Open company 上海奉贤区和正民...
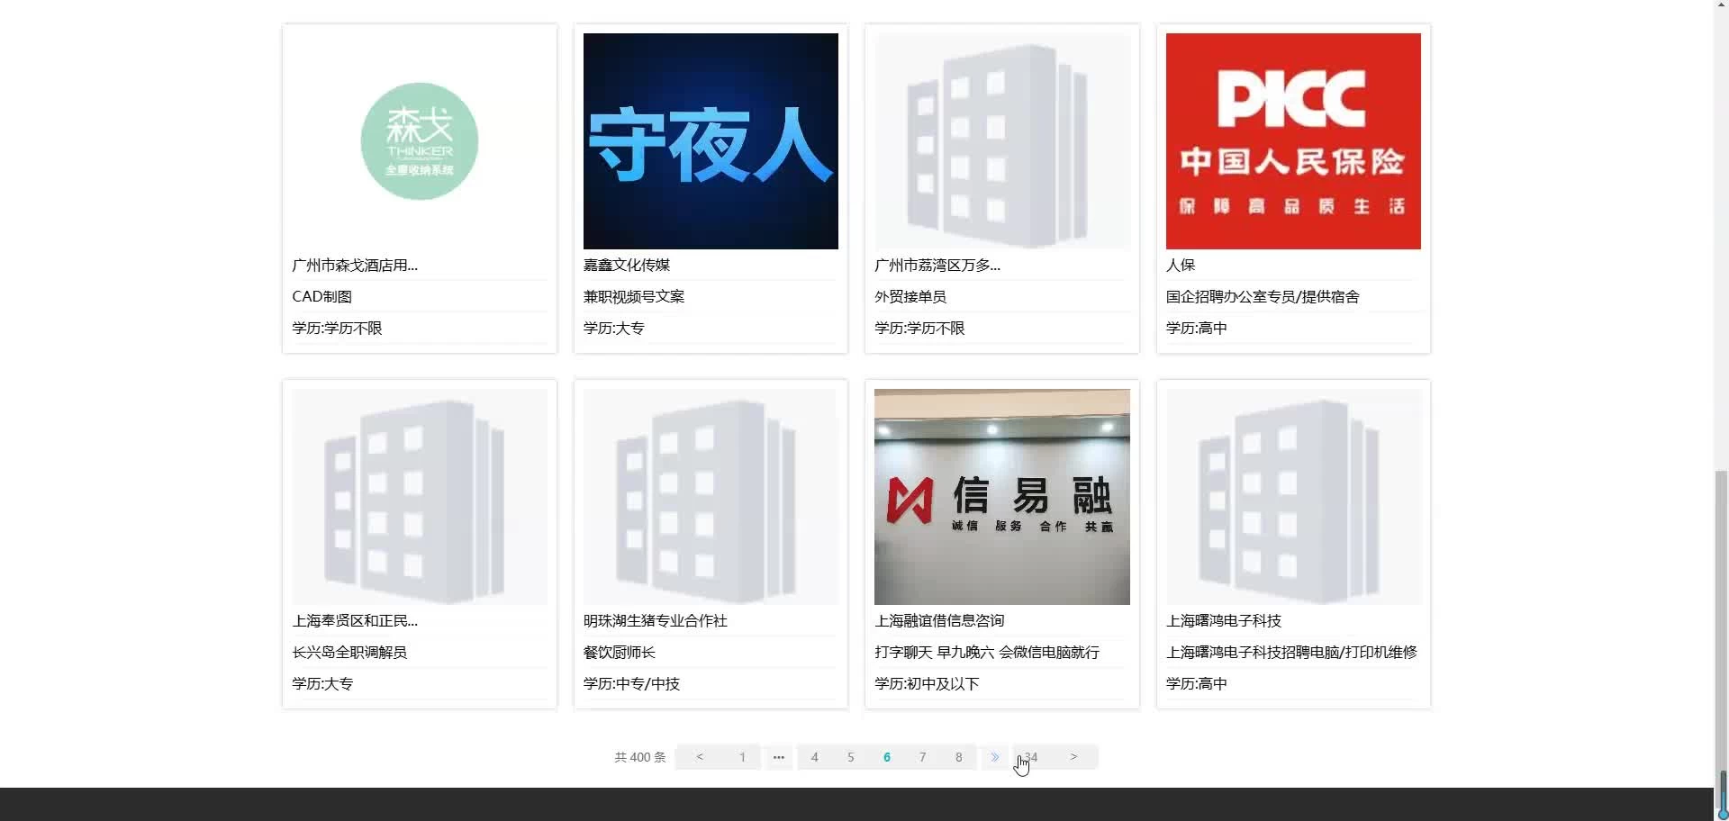 click(355, 620)
